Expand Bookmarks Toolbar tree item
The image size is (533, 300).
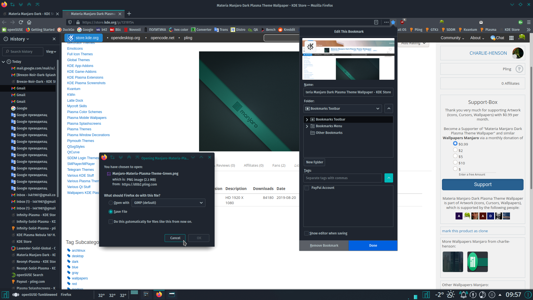click(307, 119)
